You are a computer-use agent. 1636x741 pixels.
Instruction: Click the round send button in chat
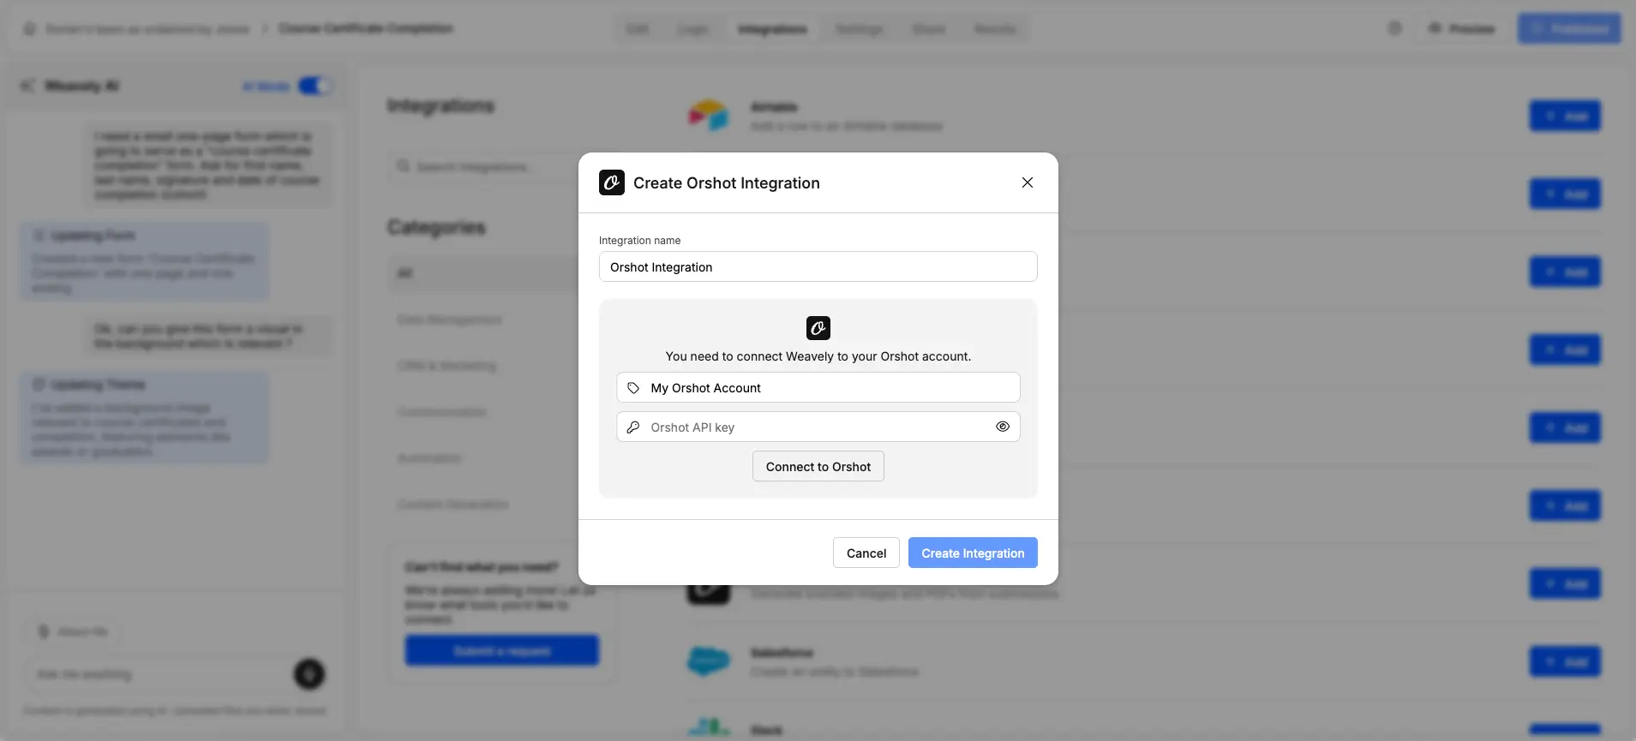[309, 674]
